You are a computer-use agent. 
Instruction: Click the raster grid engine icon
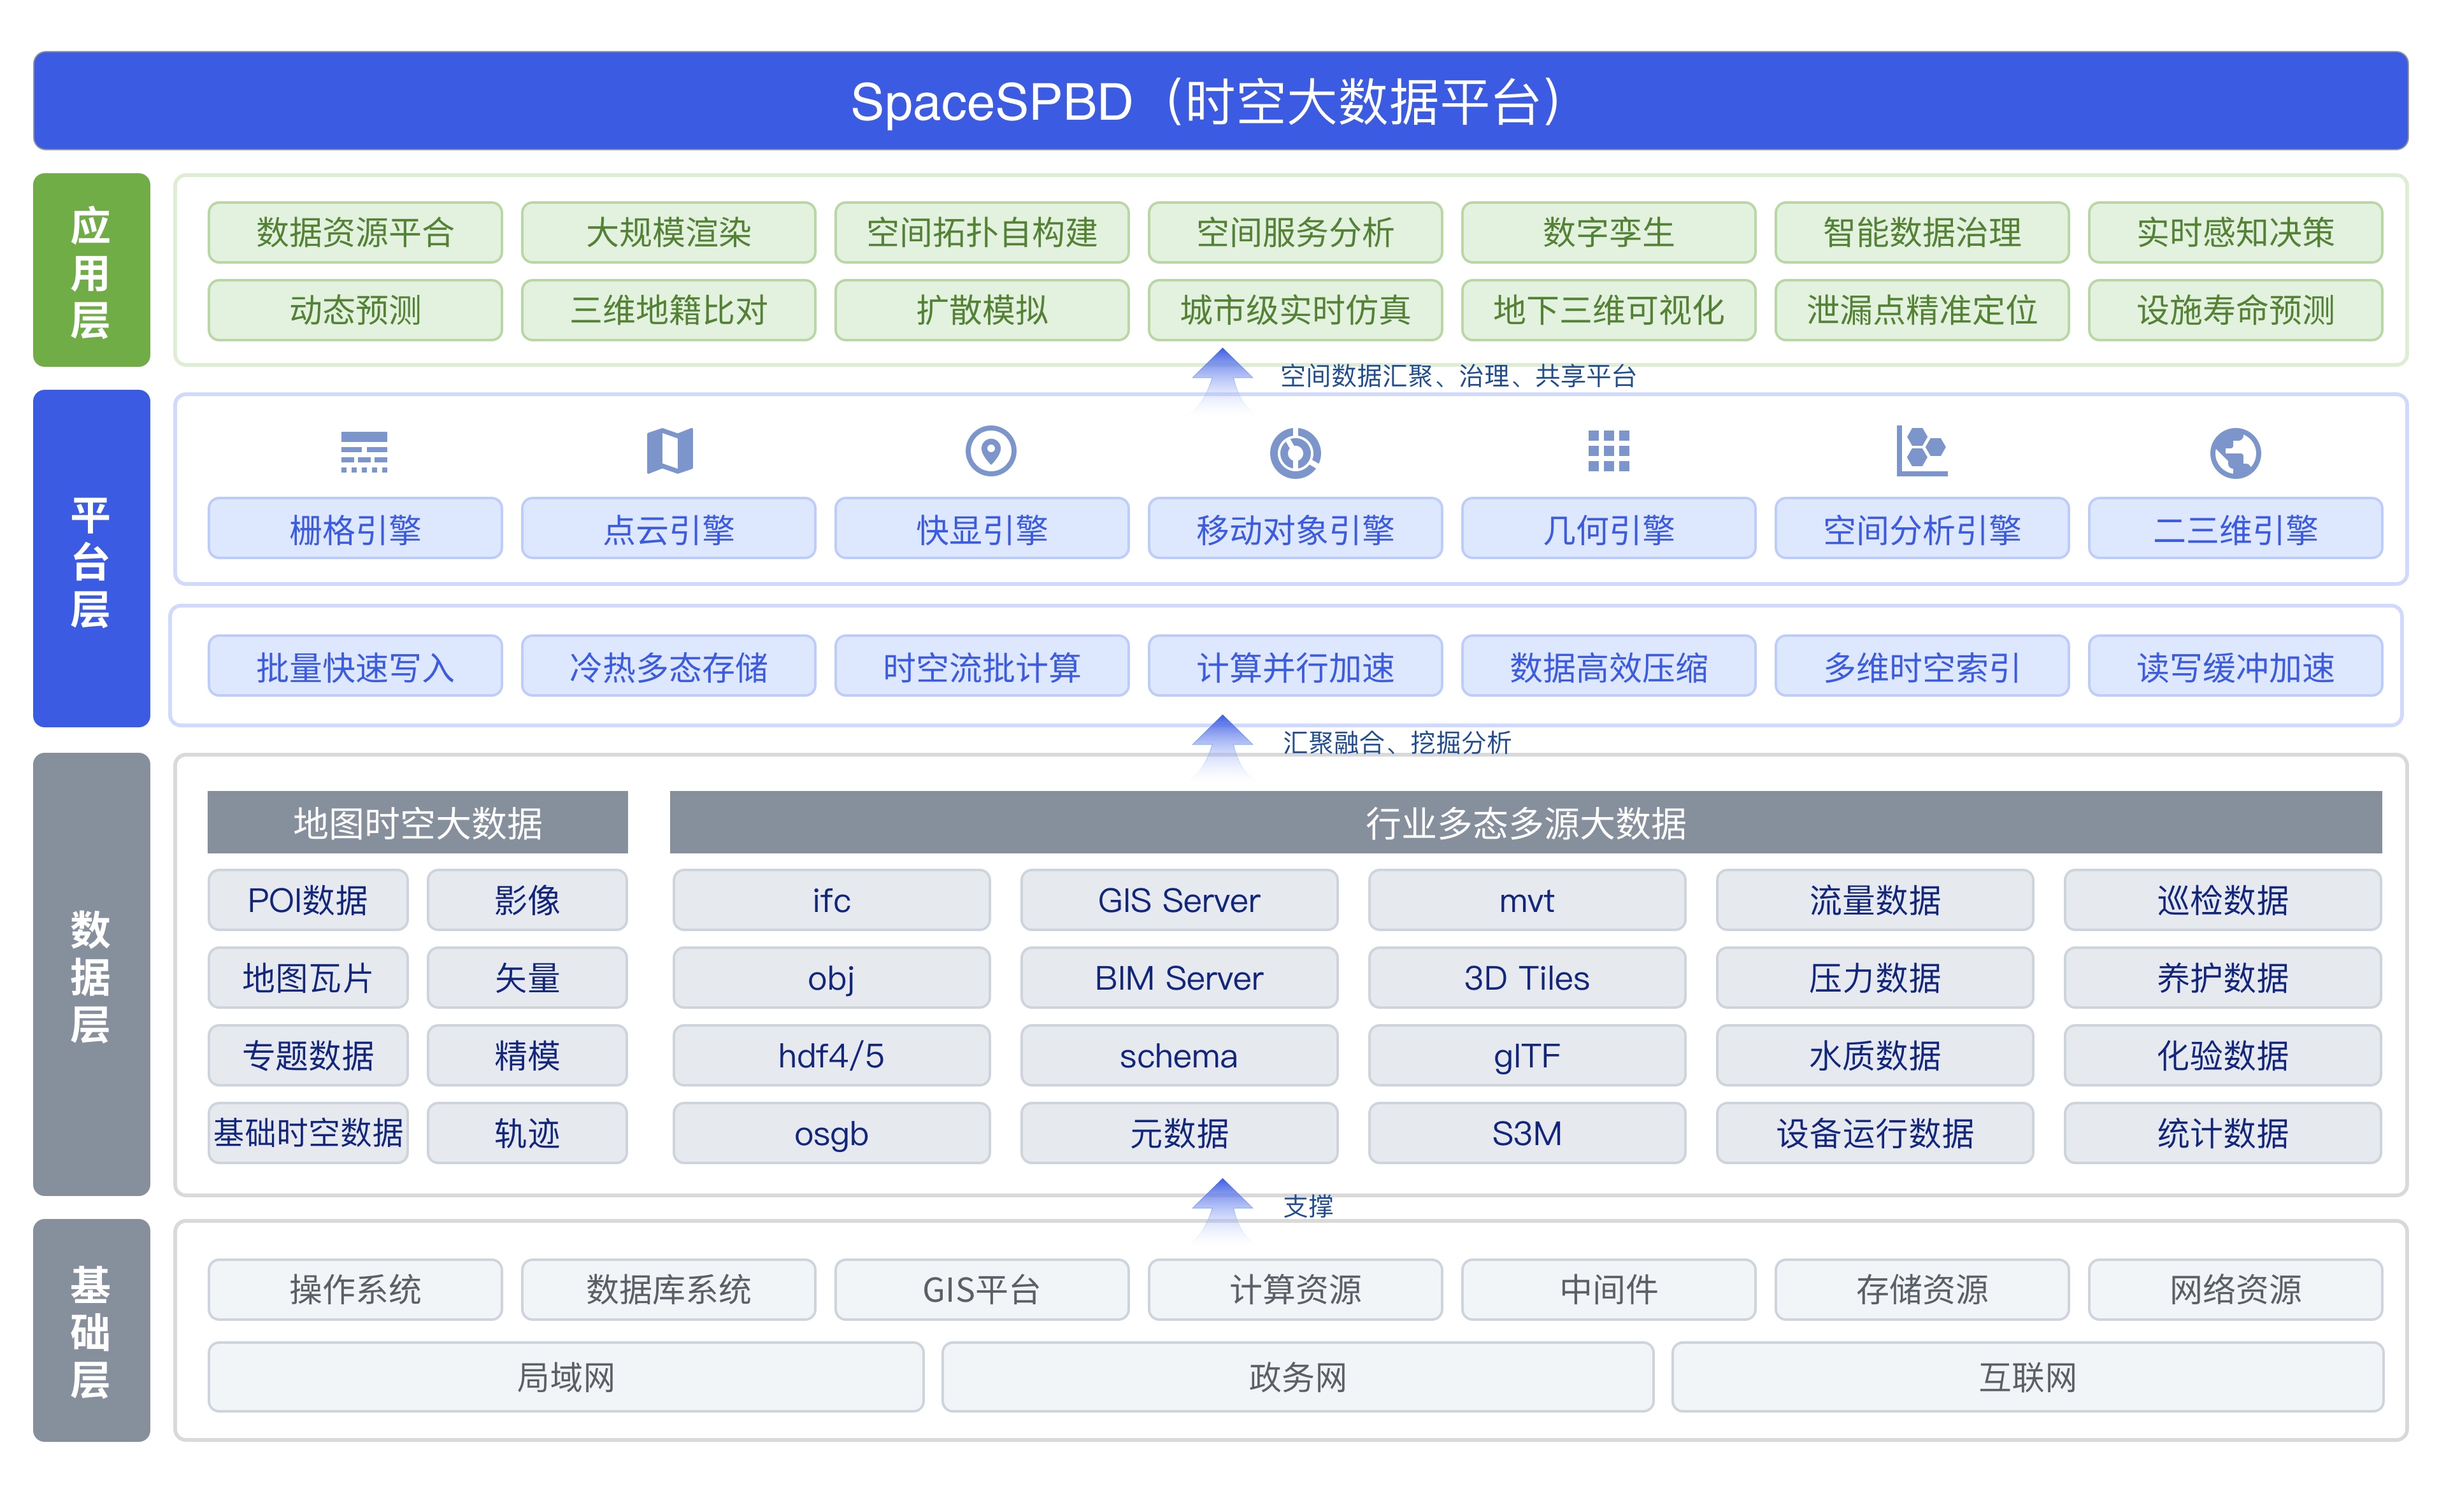tap(363, 453)
